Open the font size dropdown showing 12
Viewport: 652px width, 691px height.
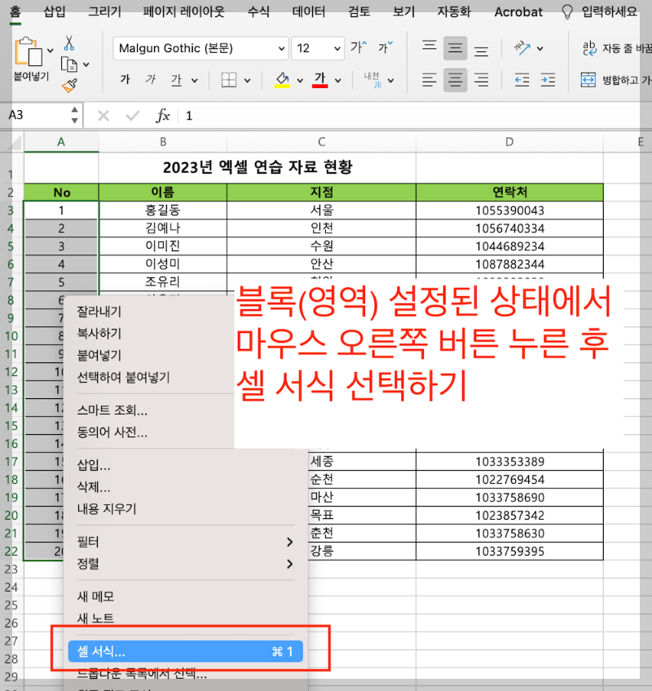(318, 48)
